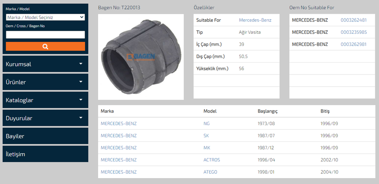Click the Başlangıç column header
Image resolution: width=379 pixels, height=184 pixels.
[268, 111]
